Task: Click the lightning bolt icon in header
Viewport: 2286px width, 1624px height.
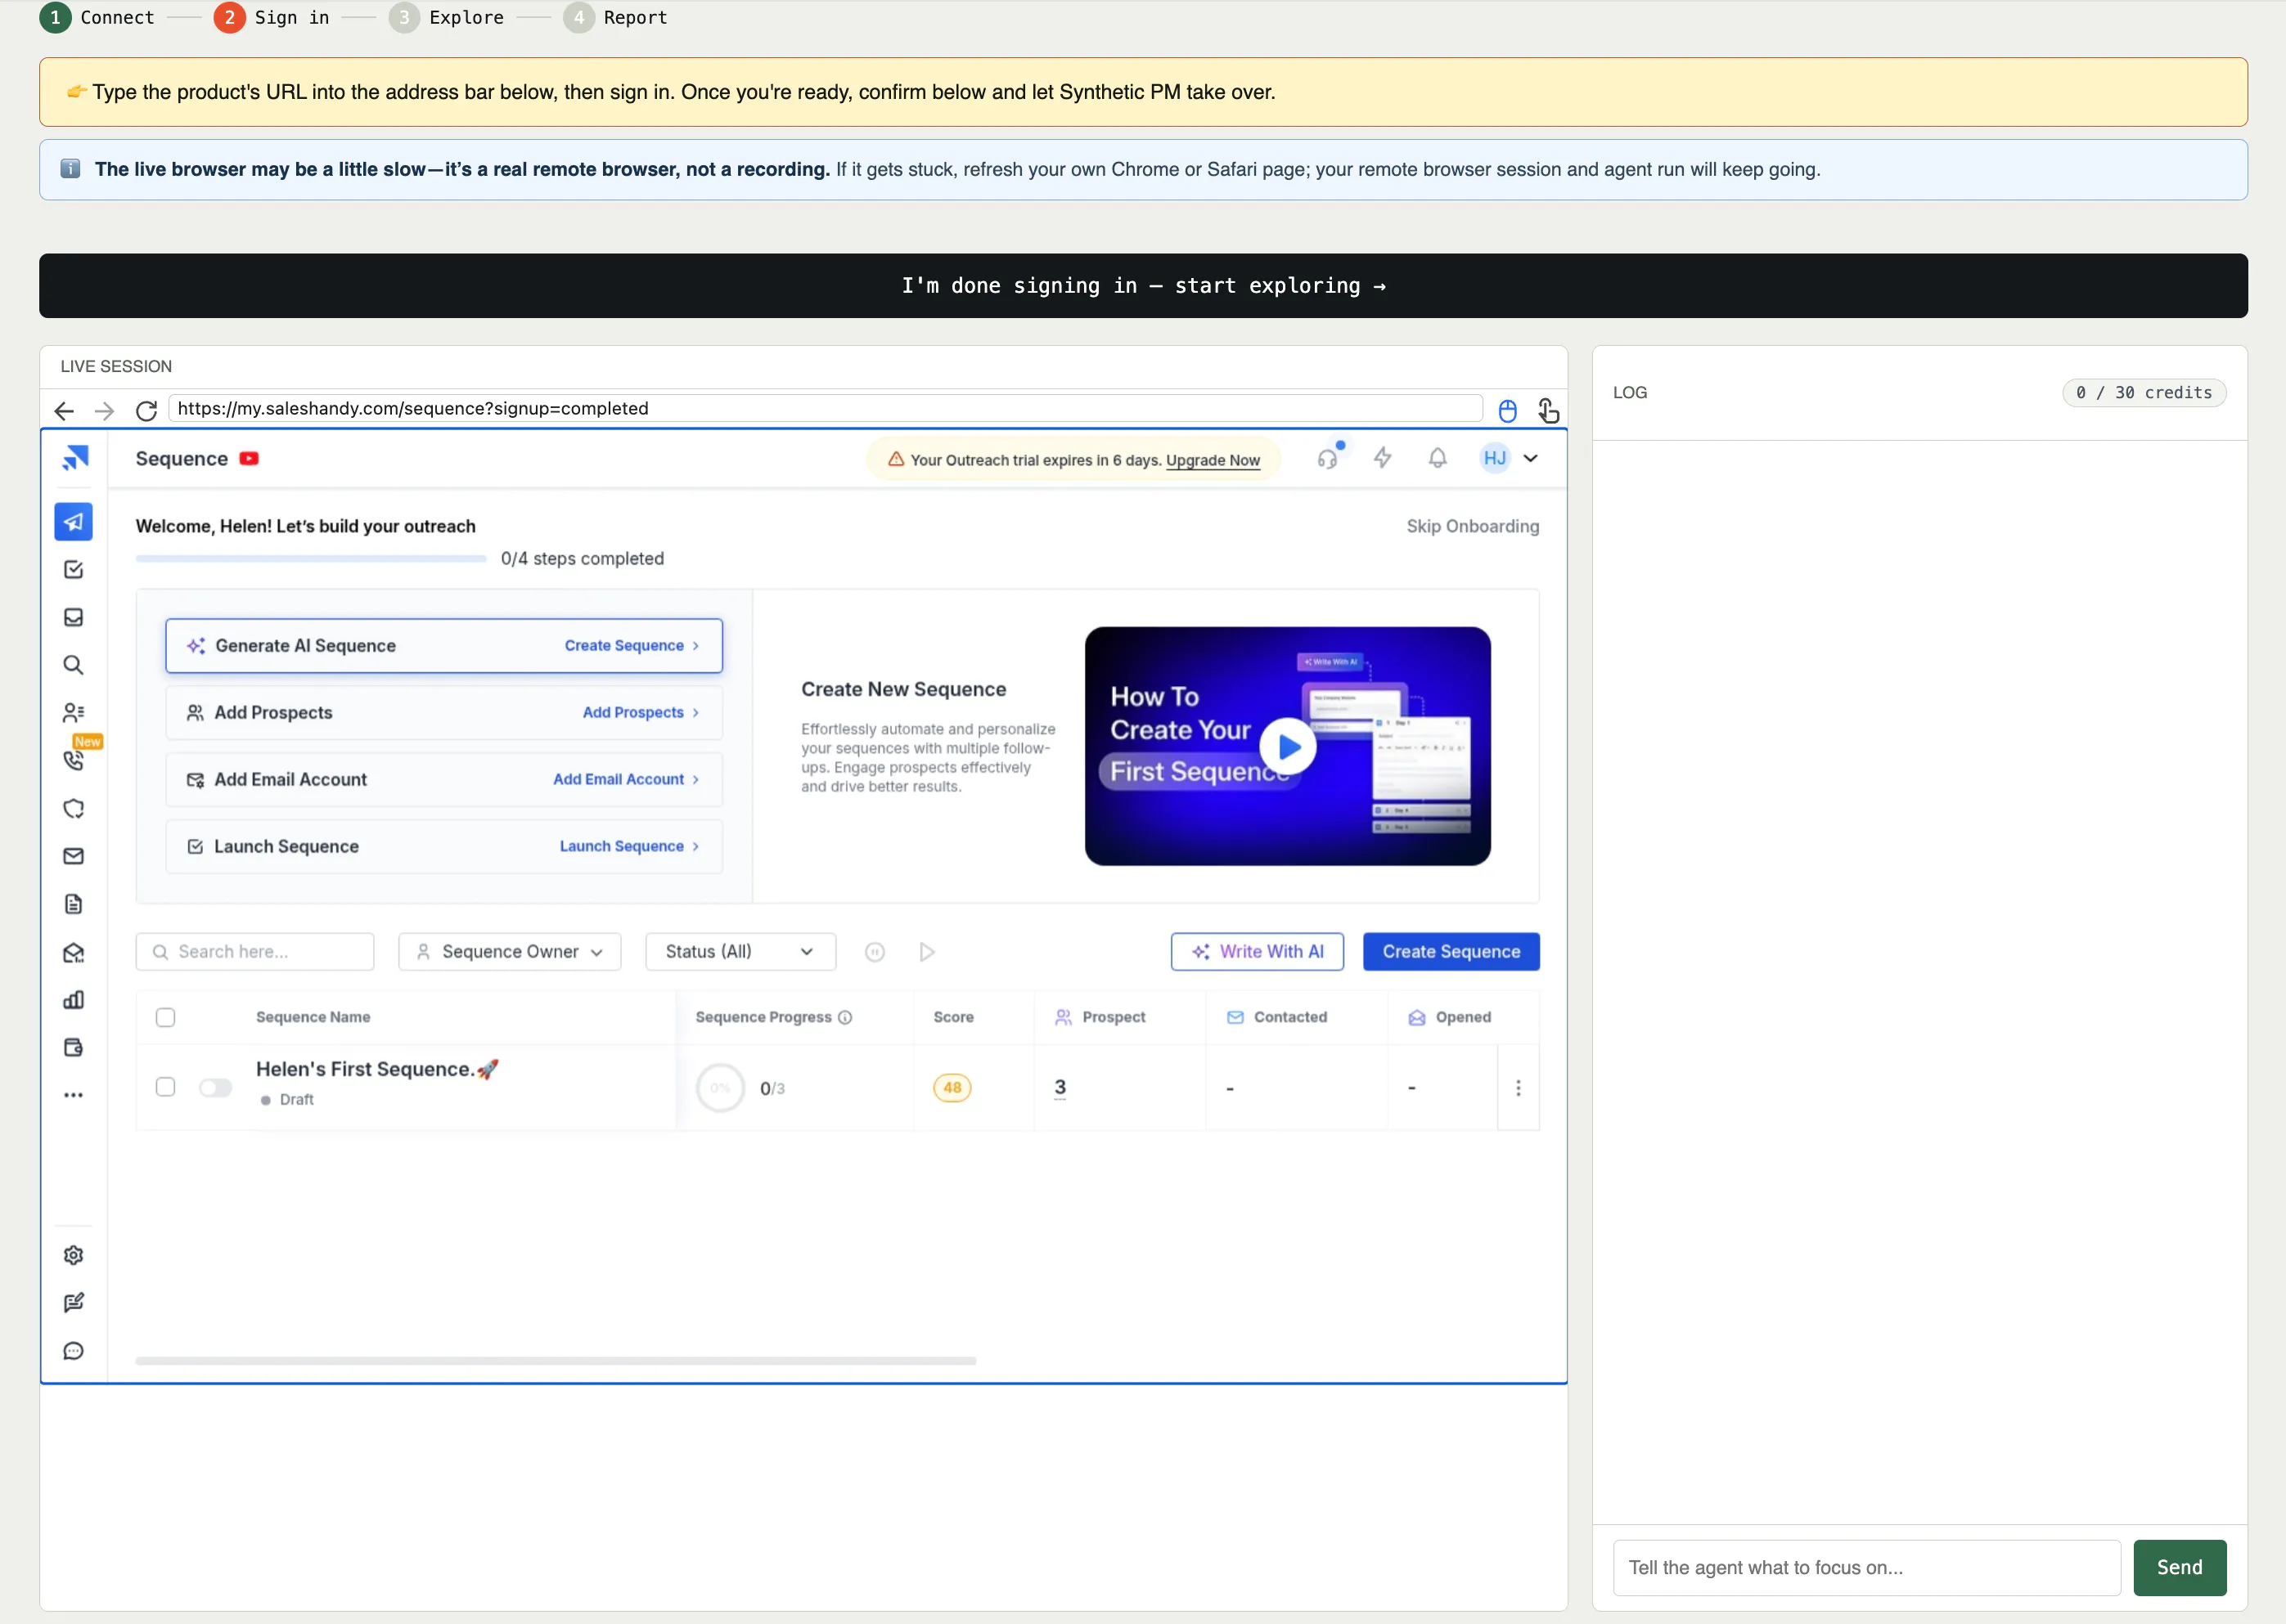Action: (1383, 458)
